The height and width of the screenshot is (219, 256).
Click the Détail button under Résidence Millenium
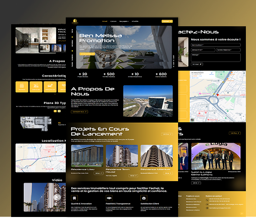(168, 173)
